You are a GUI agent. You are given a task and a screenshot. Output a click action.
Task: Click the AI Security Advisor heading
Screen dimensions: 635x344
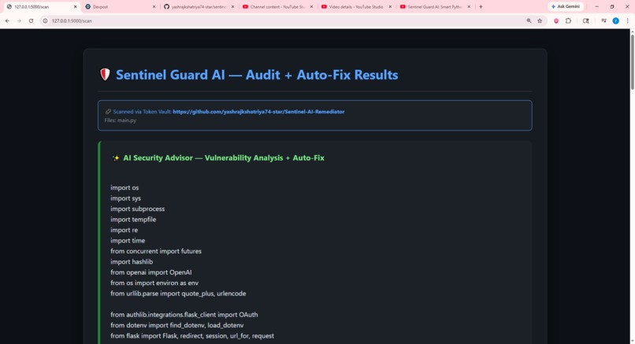[224, 158]
